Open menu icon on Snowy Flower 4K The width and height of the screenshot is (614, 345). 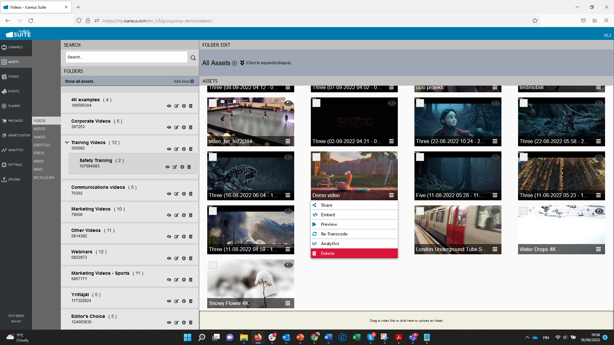click(x=288, y=303)
